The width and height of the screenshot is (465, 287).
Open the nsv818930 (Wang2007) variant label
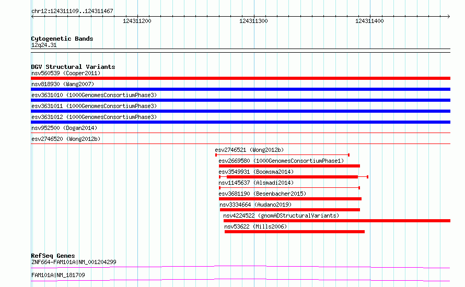click(63, 84)
